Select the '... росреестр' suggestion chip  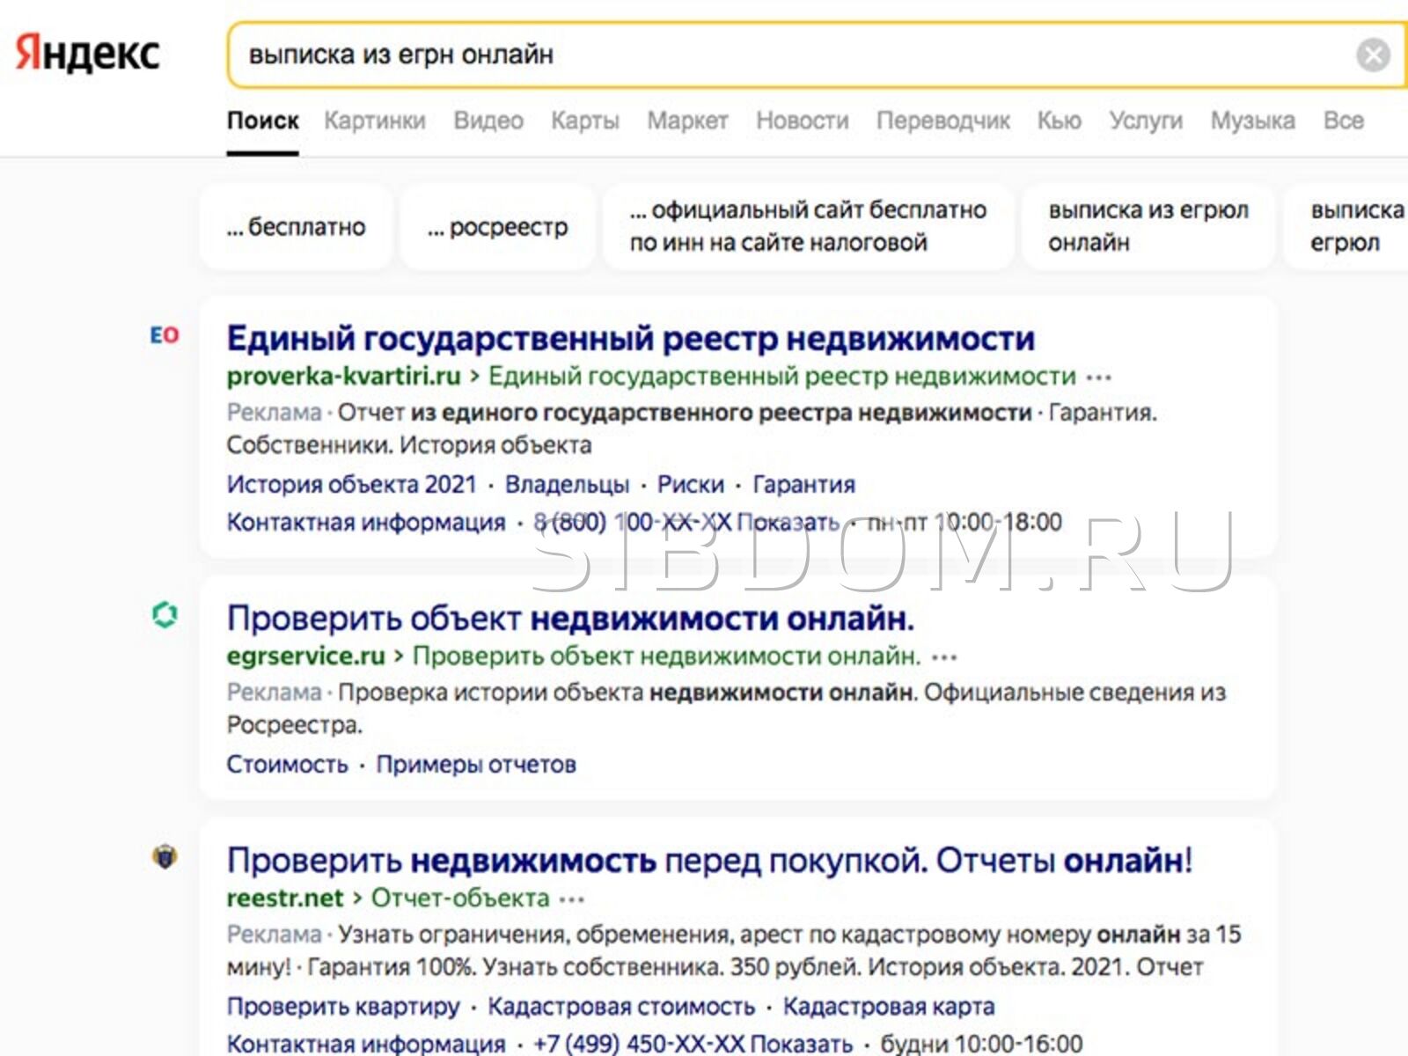tap(498, 227)
